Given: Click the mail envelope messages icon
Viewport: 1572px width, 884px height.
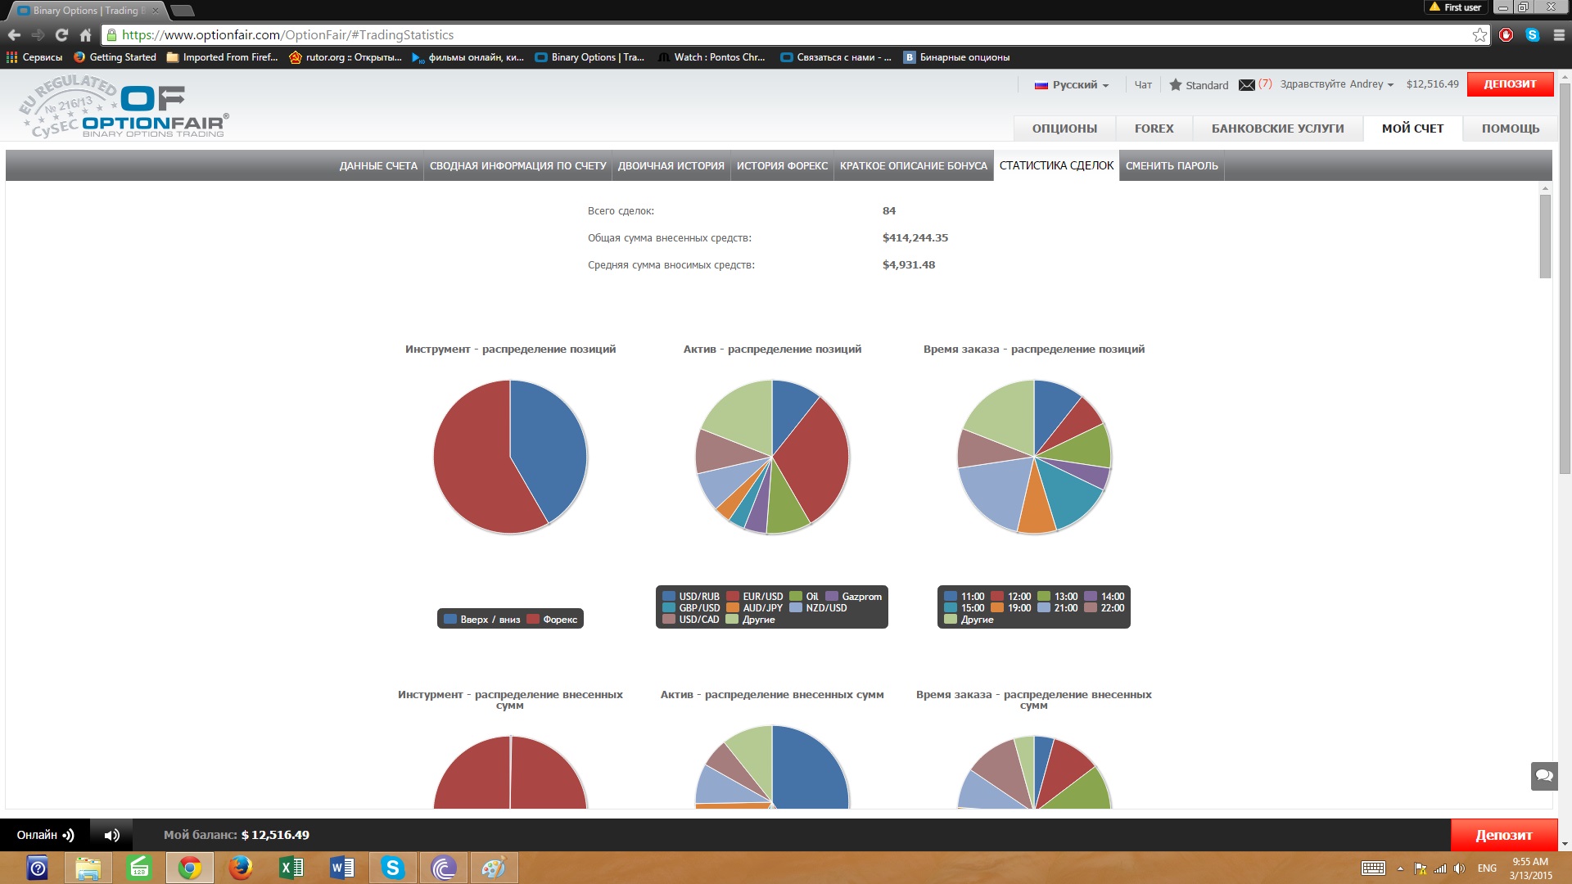Looking at the screenshot, I should pos(1246,85).
